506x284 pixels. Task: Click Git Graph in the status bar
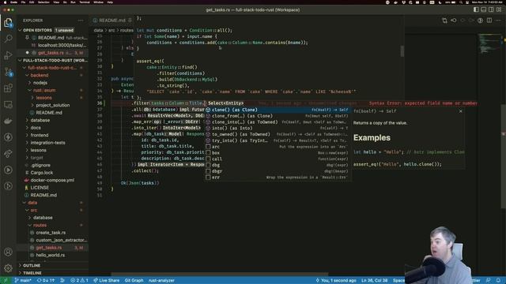point(134,281)
